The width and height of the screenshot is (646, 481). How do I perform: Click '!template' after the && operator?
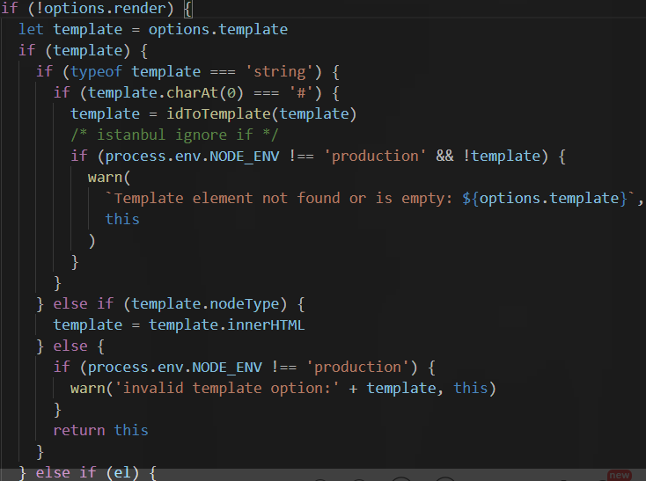tap(502, 157)
